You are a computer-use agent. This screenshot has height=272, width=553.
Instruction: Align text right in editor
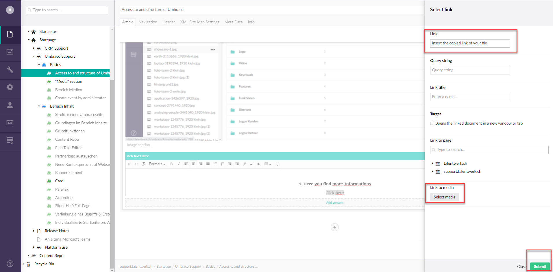[201, 164]
